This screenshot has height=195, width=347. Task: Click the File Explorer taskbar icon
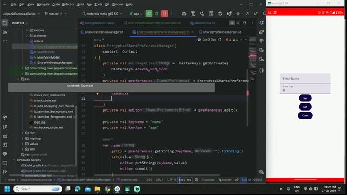click(x=98, y=189)
